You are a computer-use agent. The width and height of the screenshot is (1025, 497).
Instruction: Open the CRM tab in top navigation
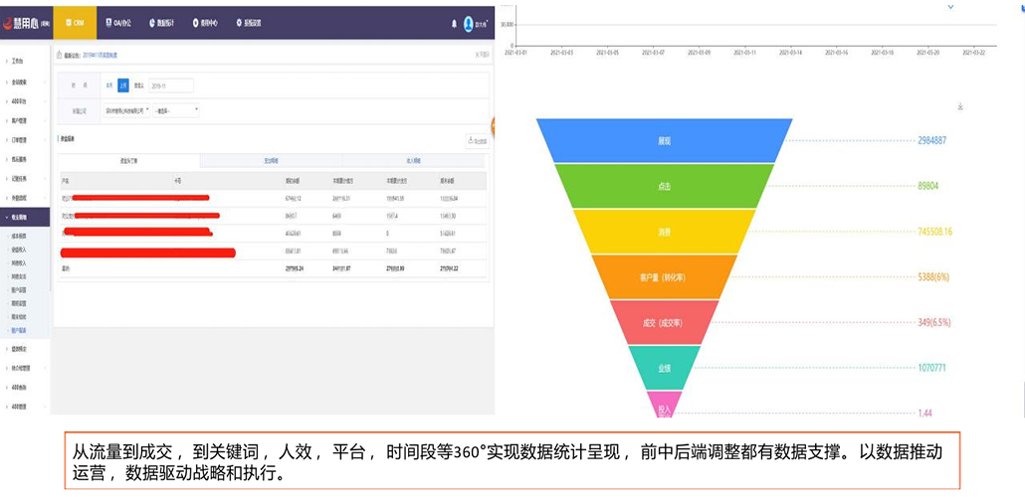coord(75,22)
